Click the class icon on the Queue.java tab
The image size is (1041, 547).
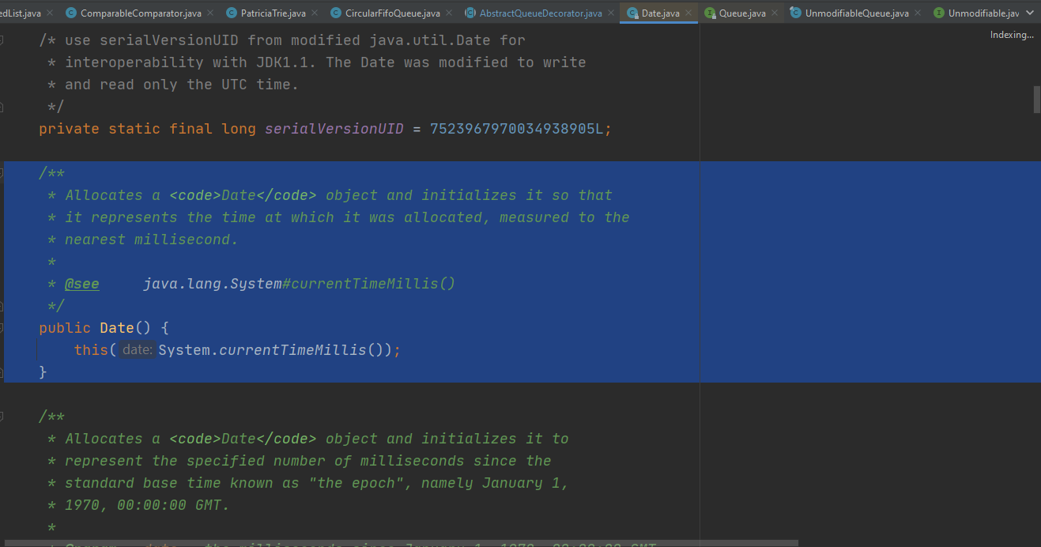point(710,13)
